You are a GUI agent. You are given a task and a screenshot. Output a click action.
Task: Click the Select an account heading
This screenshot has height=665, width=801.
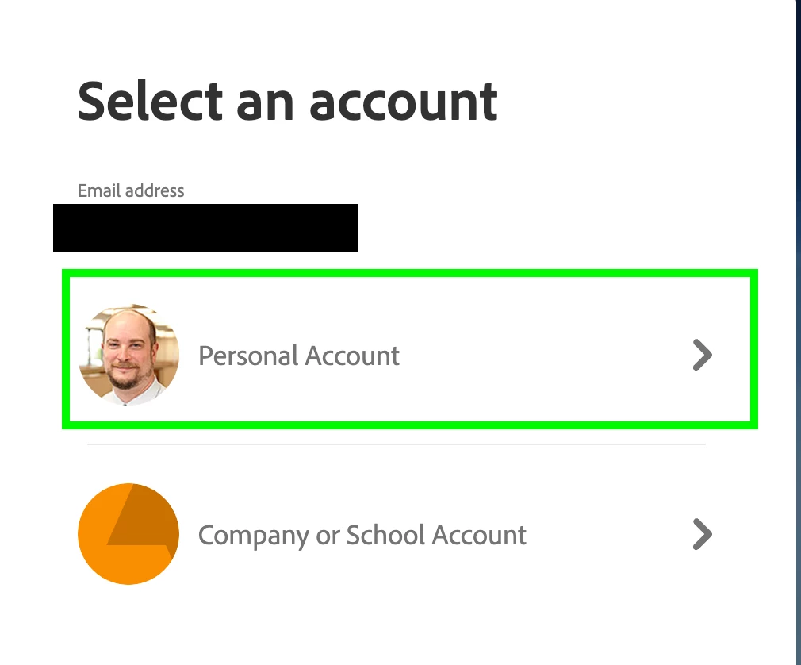pos(288,102)
